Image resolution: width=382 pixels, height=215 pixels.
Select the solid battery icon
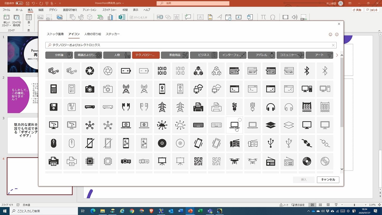pos(126,71)
